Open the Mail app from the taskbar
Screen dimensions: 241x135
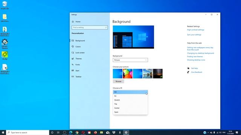coord(108,132)
